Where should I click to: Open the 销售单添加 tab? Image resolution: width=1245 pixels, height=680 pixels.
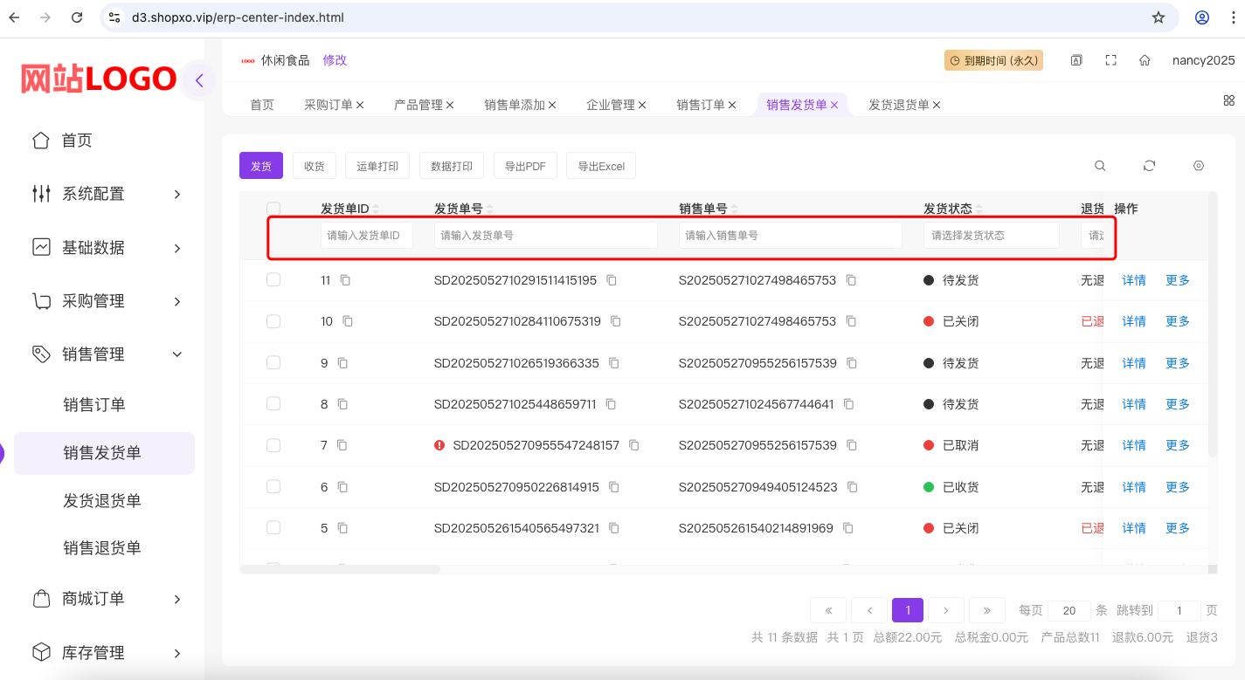[x=515, y=105]
